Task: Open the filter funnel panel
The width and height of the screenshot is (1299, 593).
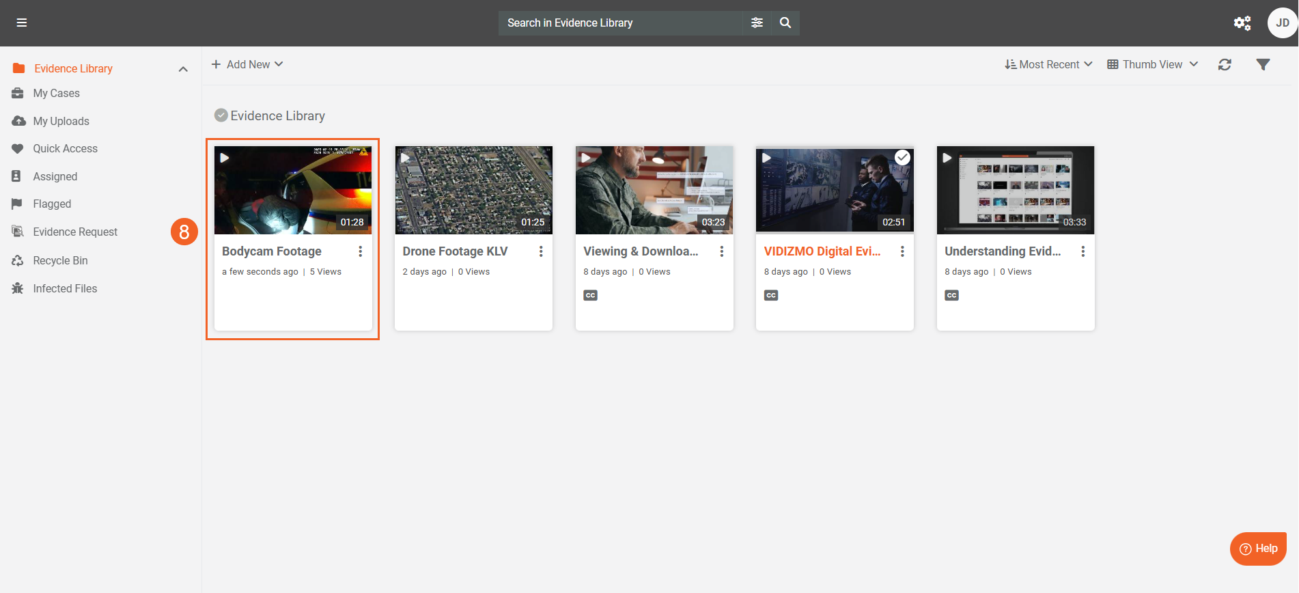Action: click(1263, 64)
